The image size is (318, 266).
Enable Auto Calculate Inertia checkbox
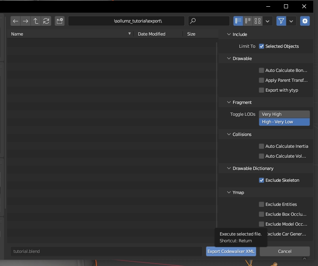262,146
